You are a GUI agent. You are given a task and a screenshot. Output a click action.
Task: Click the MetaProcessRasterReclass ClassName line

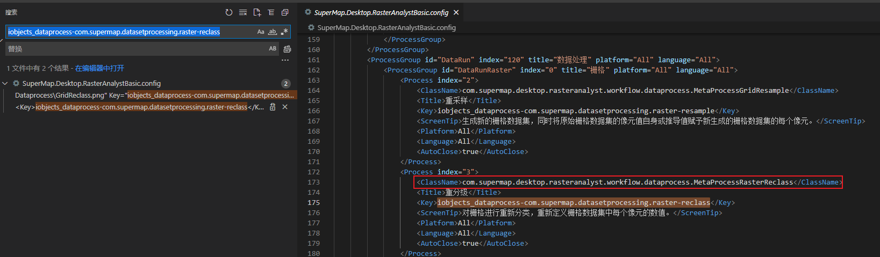628,182
